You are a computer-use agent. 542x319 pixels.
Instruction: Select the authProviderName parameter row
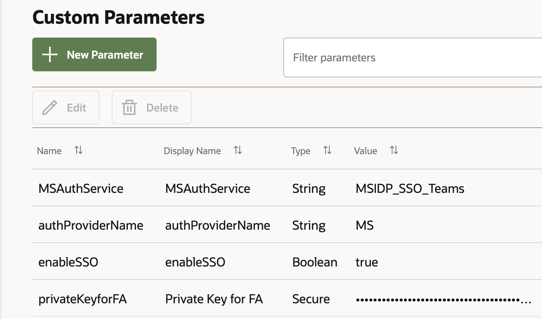91,225
